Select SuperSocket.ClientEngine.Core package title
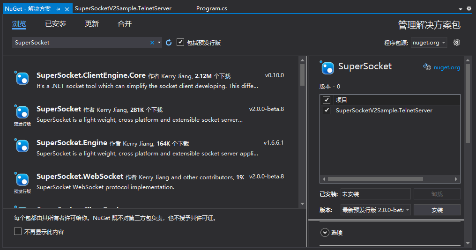Viewport: 476px width, 250px height. click(91, 75)
